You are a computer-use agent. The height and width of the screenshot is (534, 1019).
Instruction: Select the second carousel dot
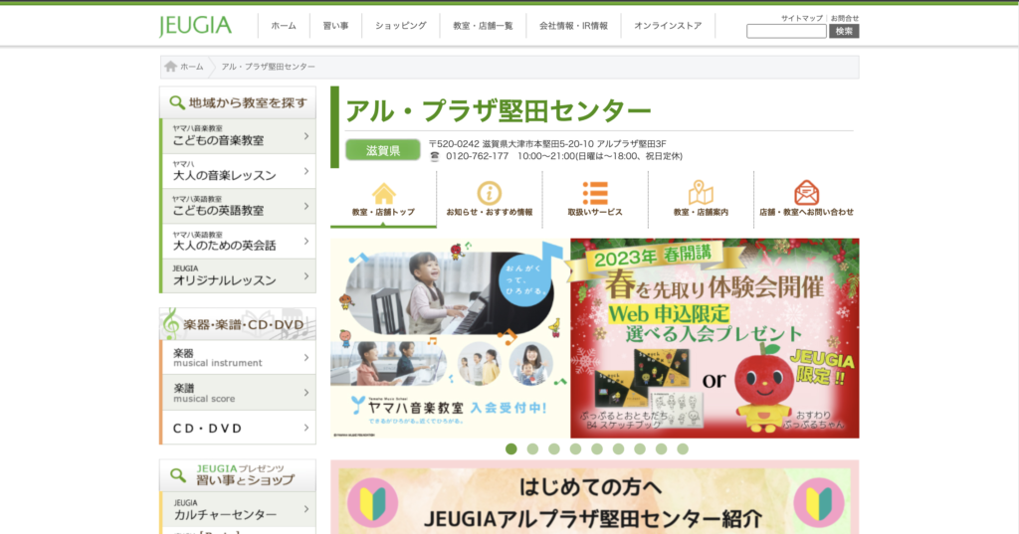click(533, 448)
